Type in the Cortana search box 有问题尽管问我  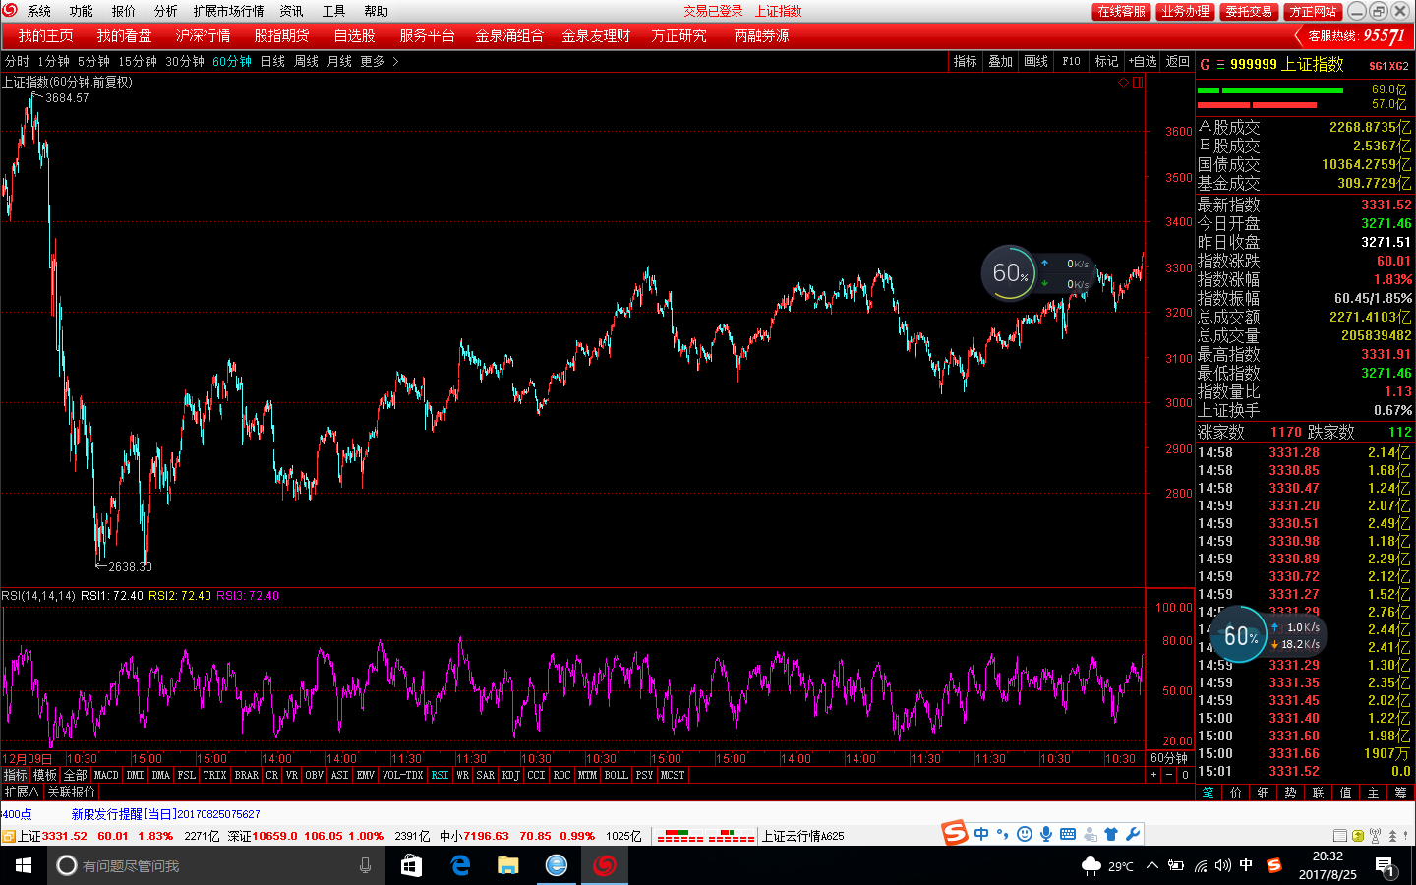point(215,865)
